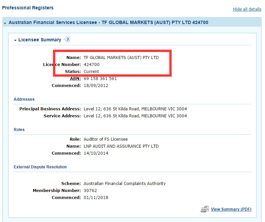Click the commenced date 18/09/2012
Screen dimensions: 265x222
click(96, 86)
